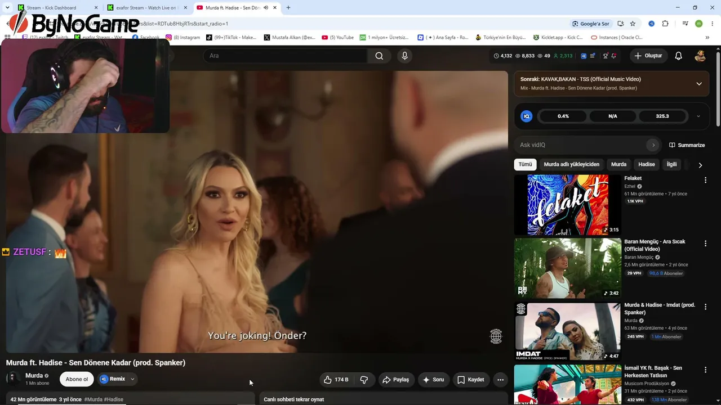This screenshot has width=721, height=405.
Task: Open options for Baran Mengüç Ara Sıcak video
Action: [x=705, y=244]
